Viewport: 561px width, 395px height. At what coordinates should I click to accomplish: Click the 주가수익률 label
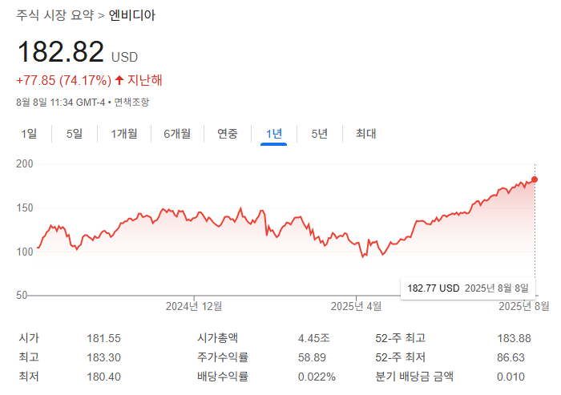click(x=223, y=357)
